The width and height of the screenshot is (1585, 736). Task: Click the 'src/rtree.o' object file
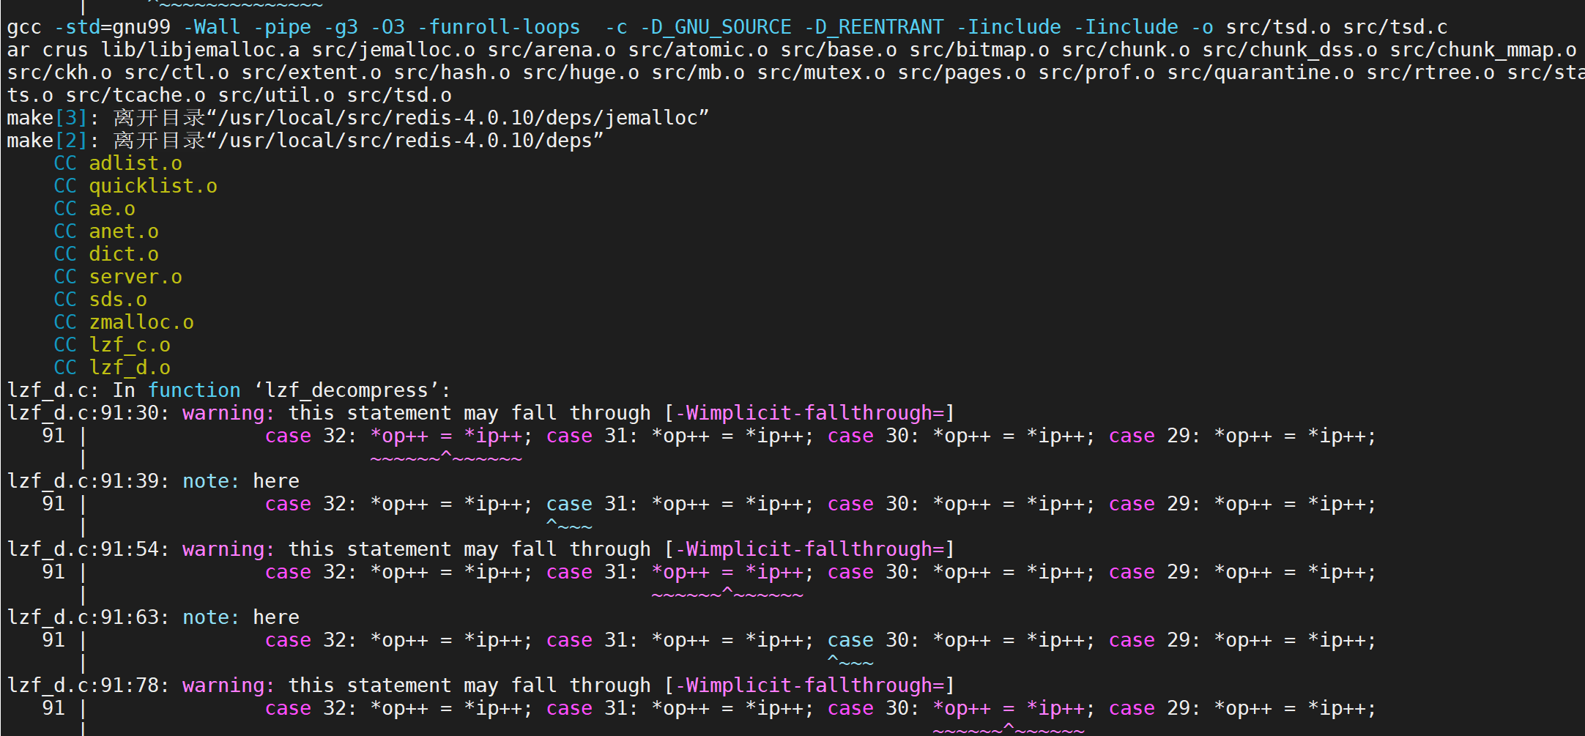(1430, 73)
